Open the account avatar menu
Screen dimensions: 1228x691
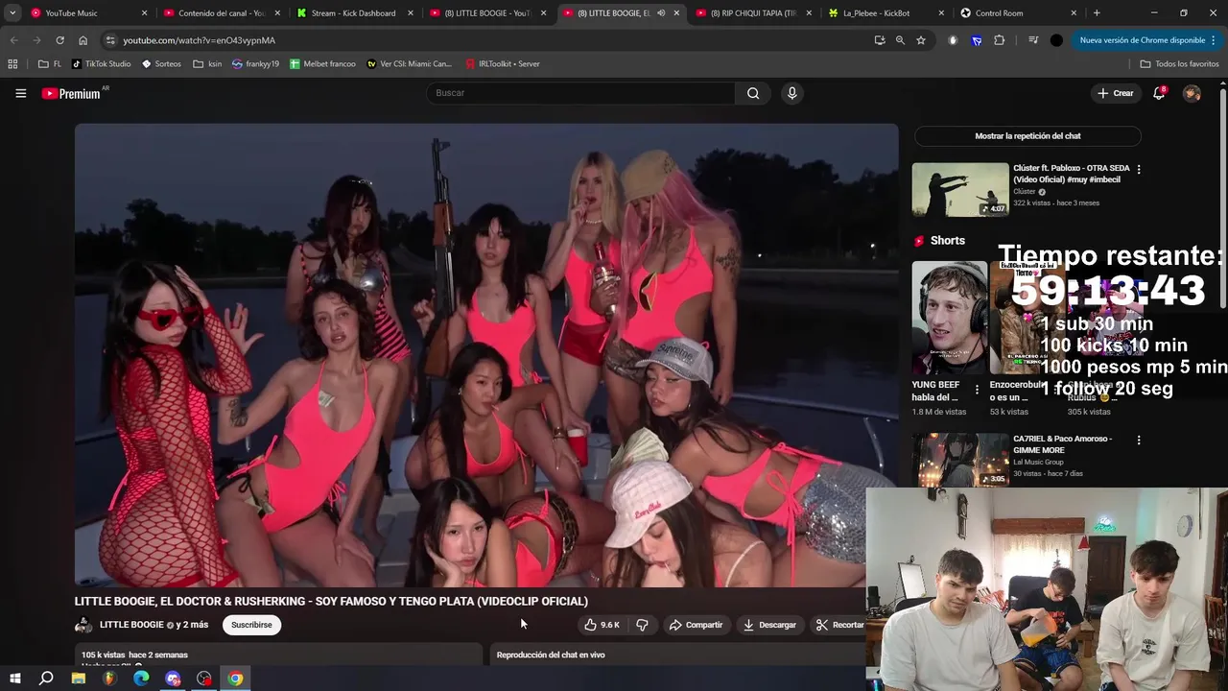click(x=1192, y=93)
